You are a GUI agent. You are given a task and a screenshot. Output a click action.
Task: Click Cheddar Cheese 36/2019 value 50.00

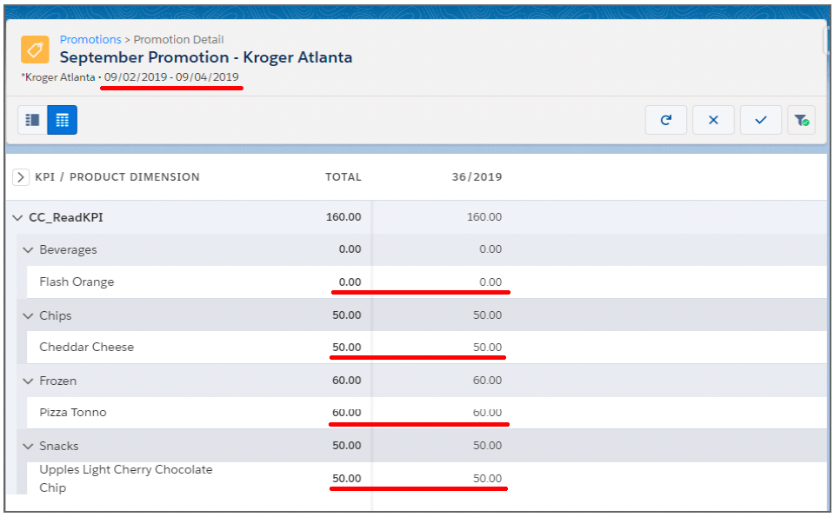click(487, 348)
